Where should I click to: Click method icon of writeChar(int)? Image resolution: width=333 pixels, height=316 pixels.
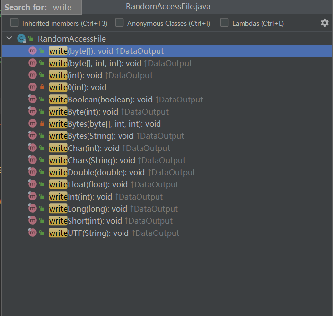point(32,148)
